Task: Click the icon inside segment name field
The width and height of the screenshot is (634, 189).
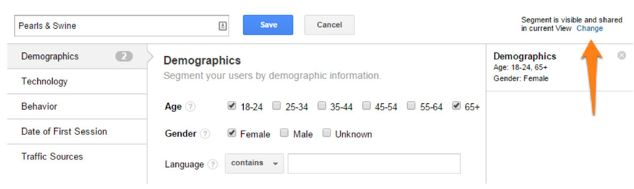Action: 223,25
